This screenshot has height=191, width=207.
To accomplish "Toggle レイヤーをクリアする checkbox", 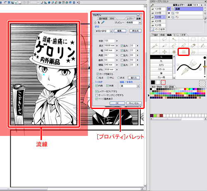I will coord(96,92).
